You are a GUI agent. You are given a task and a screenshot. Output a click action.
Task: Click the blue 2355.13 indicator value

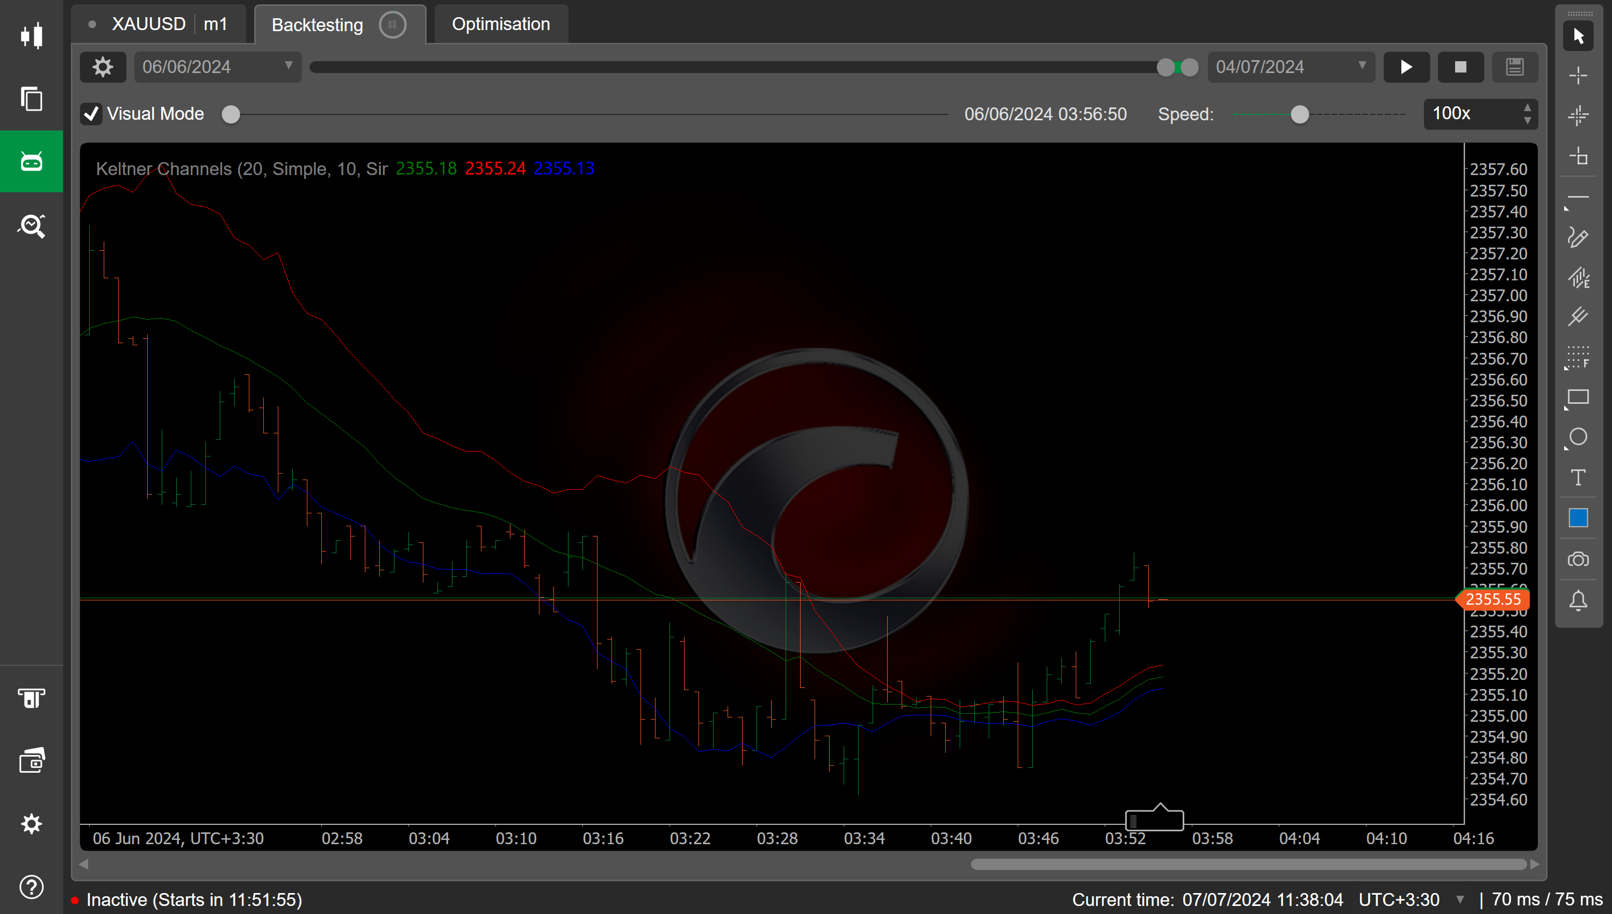[x=564, y=168]
